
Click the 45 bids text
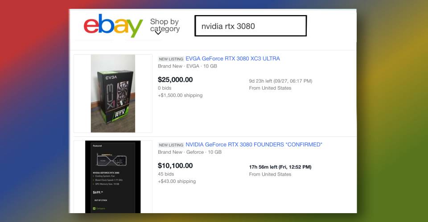[166, 174]
